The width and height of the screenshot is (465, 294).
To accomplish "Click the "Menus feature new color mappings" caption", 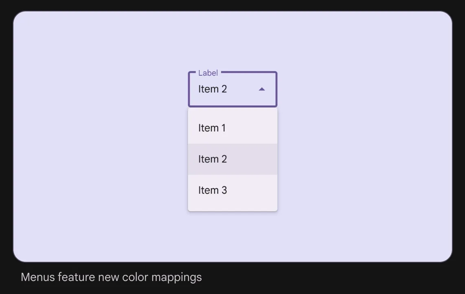I will pyautogui.click(x=111, y=277).
